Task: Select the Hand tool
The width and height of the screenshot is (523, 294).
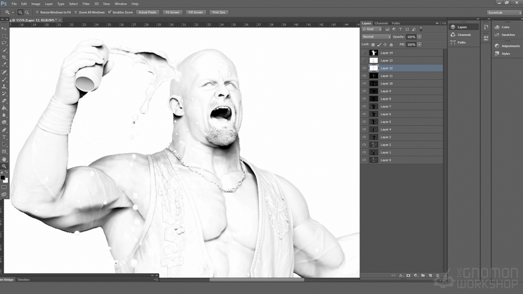Action: click(4, 159)
